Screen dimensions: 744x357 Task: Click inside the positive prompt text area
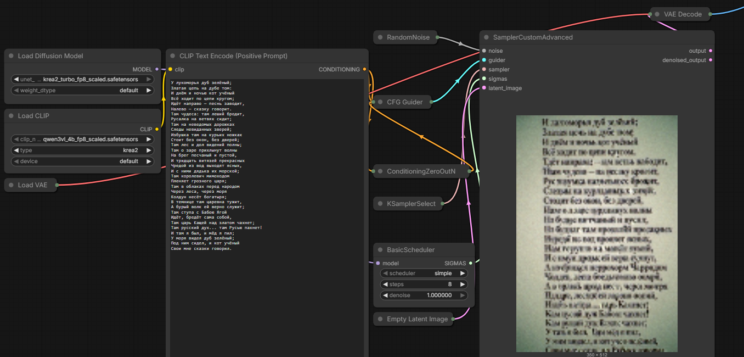(x=267, y=217)
